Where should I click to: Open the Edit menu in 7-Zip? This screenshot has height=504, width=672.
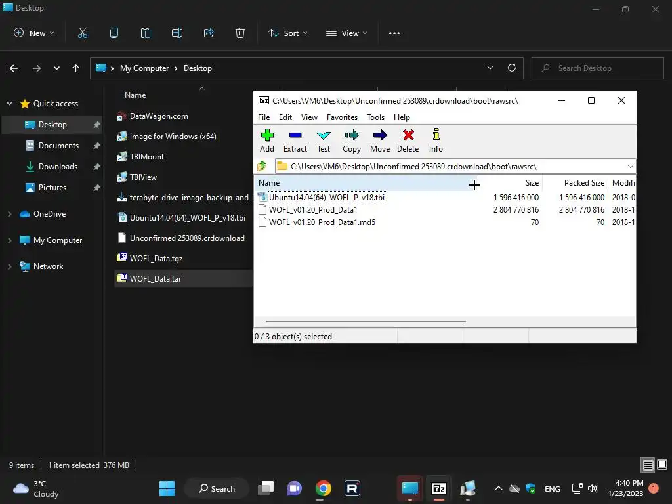(285, 117)
